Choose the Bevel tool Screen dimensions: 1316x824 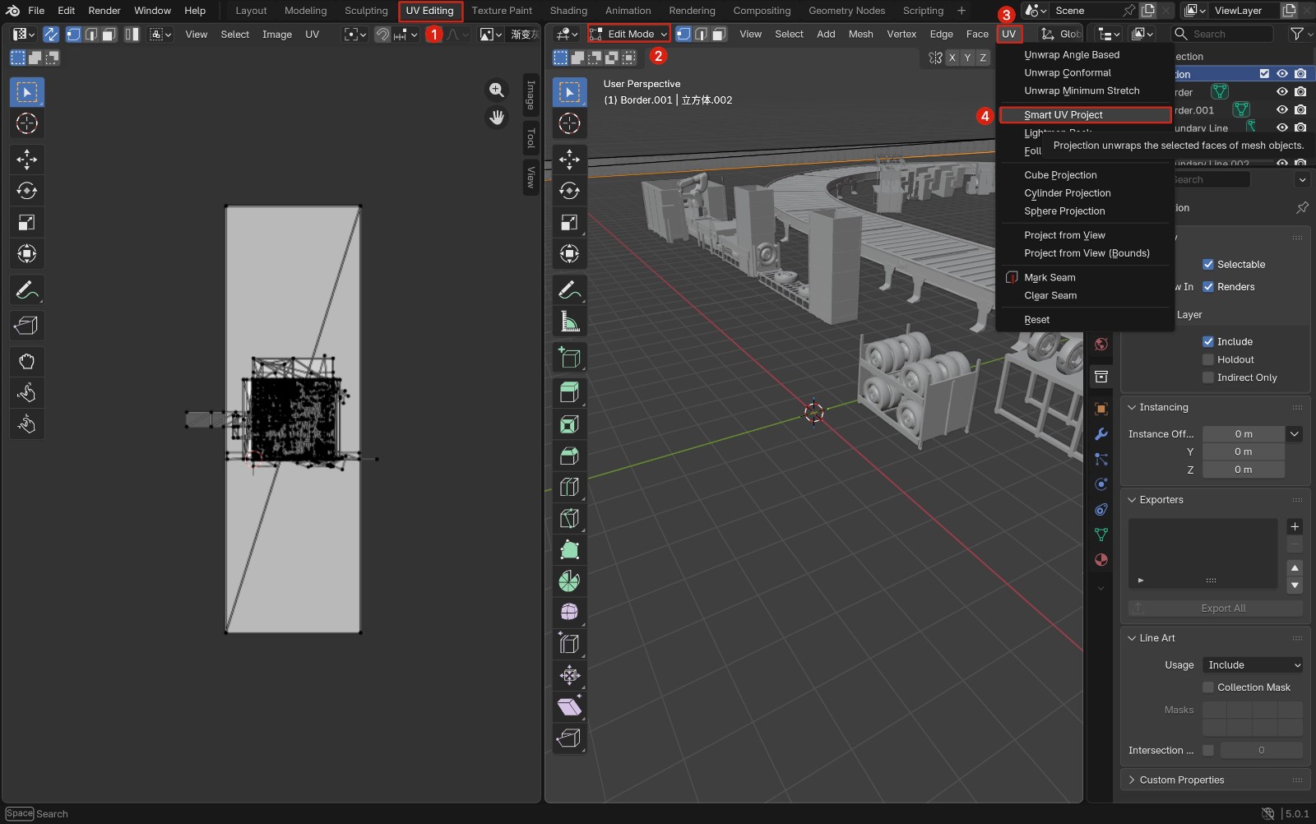[569, 456]
